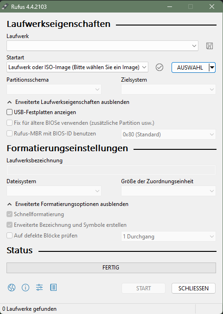223x314 pixels.
Task: Open the Startart boot selection dropdown
Action: click(x=77, y=67)
